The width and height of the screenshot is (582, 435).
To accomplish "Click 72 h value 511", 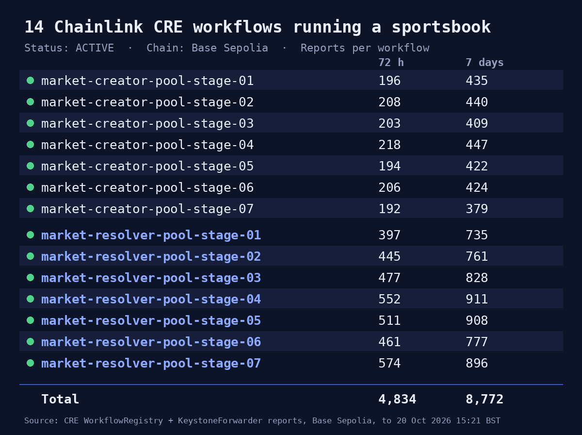I will click(389, 321).
